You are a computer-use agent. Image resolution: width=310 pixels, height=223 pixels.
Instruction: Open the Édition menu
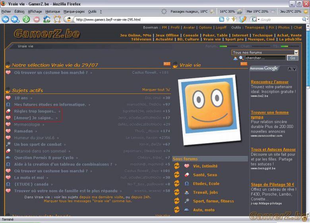[19, 11]
